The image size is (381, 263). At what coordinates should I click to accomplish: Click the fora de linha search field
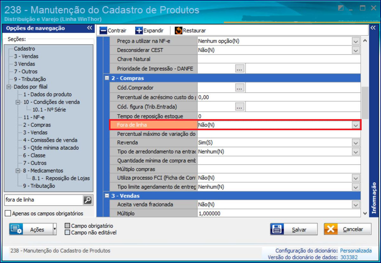pyautogui.click(x=44, y=200)
